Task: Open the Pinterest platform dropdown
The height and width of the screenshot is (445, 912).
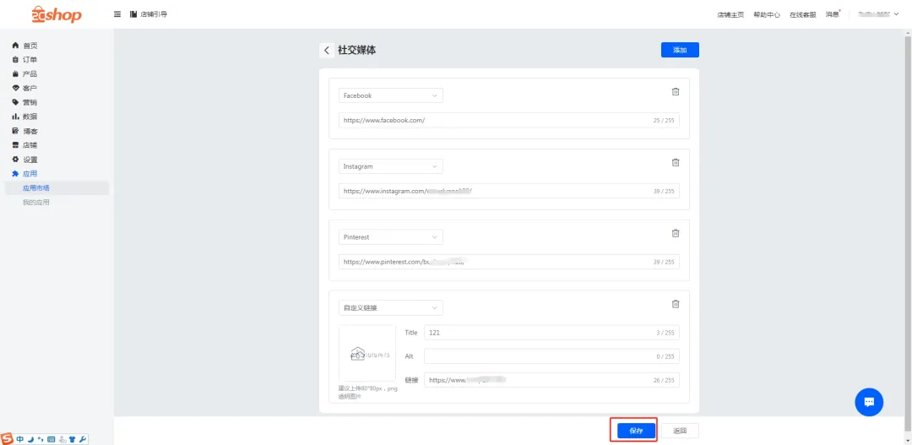Action: [391, 237]
